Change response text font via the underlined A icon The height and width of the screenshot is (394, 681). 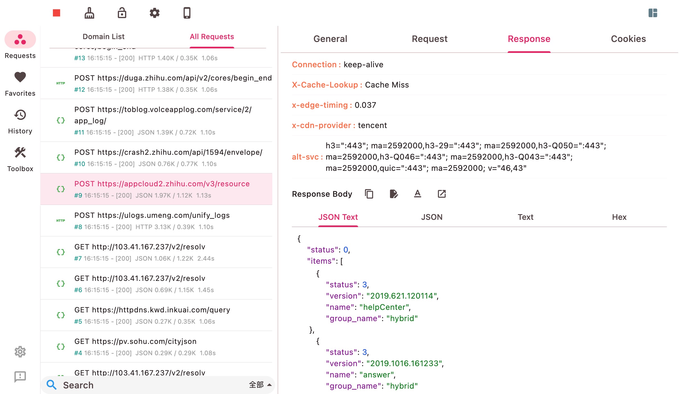[418, 194]
